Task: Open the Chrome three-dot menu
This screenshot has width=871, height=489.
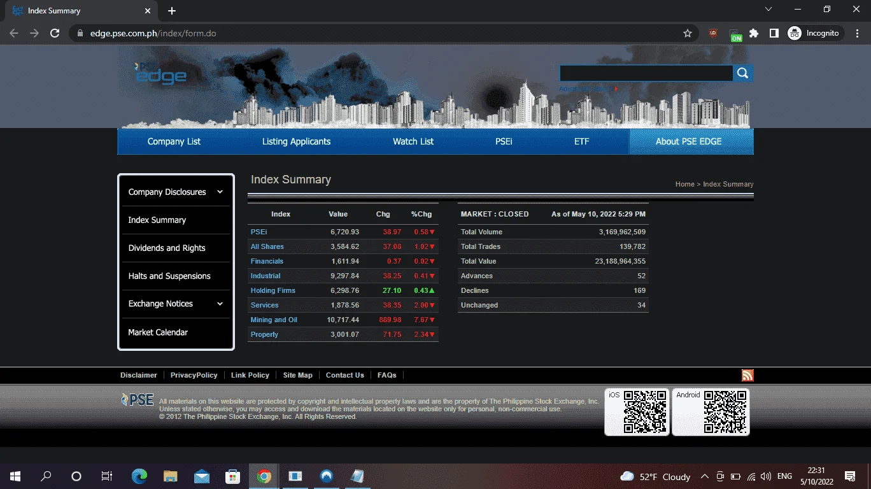Action: [x=856, y=33]
